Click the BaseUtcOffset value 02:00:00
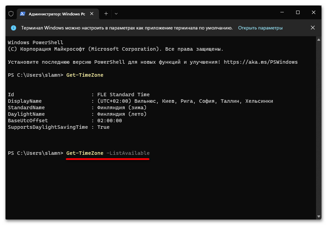Viewport: 327px width, 225px height. tap(109, 121)
